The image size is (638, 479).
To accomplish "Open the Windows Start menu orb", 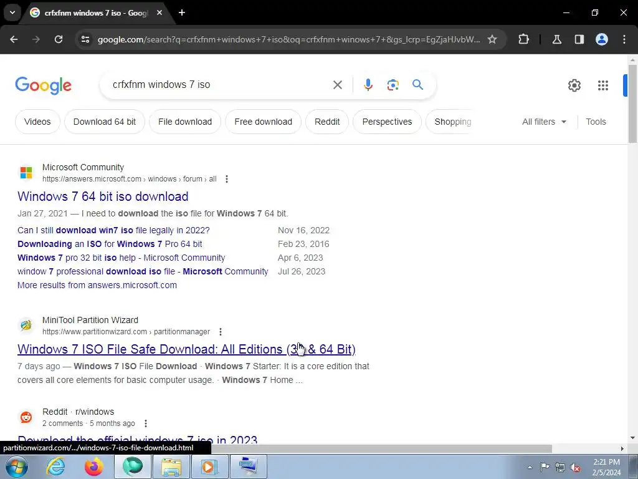I will (16, 467).
